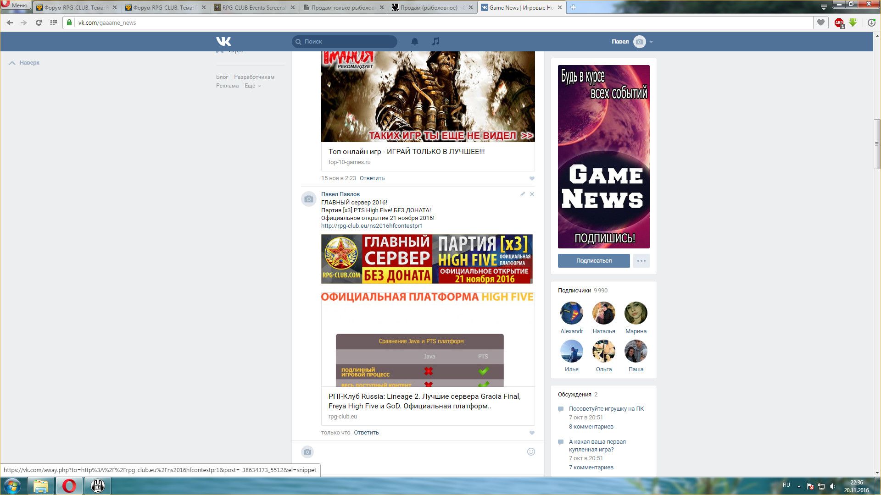The height and width of the screenshot is (495, 881).
Task: Switch to RPG-CLUB Events Screenshots tab
Action: tap(254, 7)
